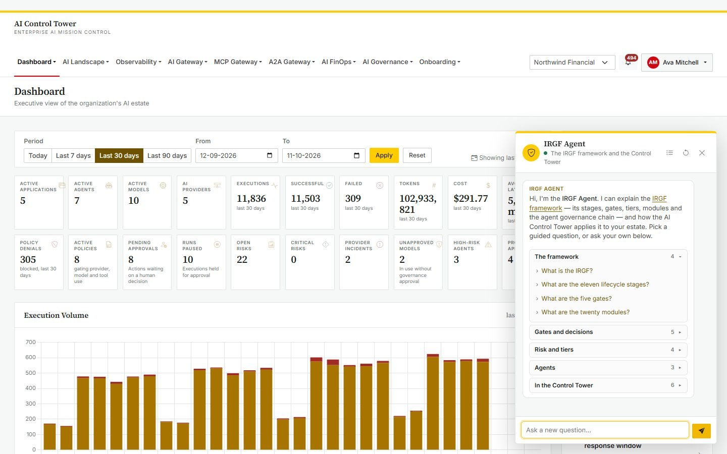Select the Last 90 days period
The image size is (727, 454).
[167, 155]
